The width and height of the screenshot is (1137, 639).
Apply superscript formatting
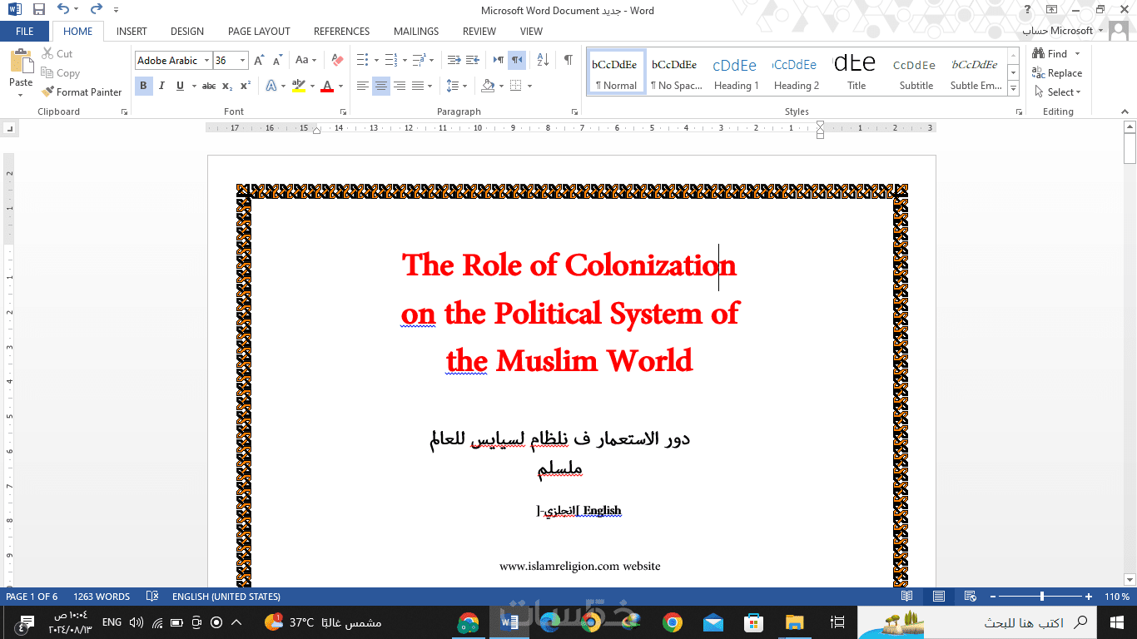click(x=245, y=86)
